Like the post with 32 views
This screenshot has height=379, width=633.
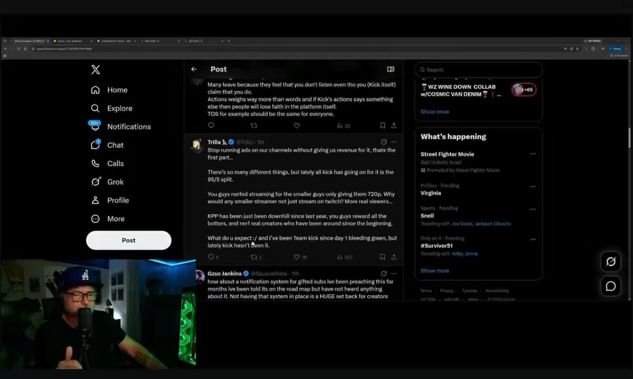tap(297, 126)
